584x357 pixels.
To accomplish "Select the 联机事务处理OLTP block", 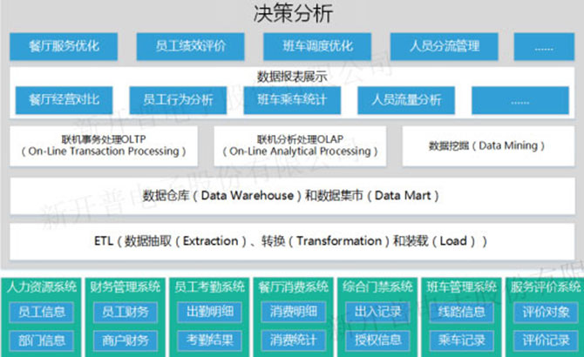I will [x=104, y=145].
